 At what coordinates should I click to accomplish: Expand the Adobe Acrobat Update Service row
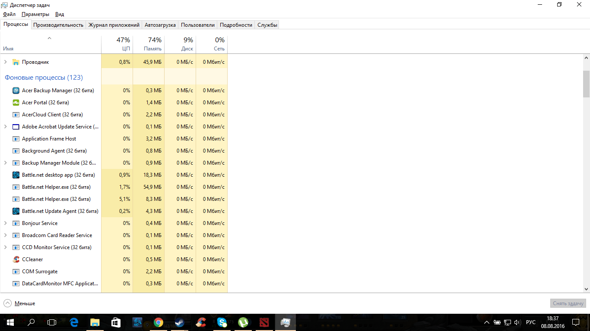pos(6,127)
